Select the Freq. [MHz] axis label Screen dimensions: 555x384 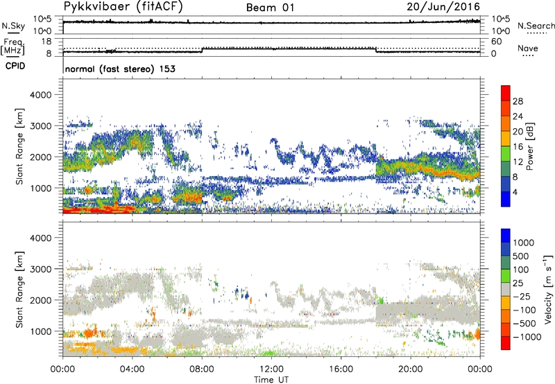click(x=12, y=47)
